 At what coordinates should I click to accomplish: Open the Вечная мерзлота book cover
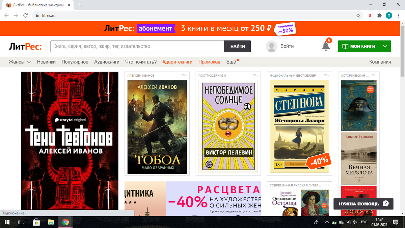point(358,158)
